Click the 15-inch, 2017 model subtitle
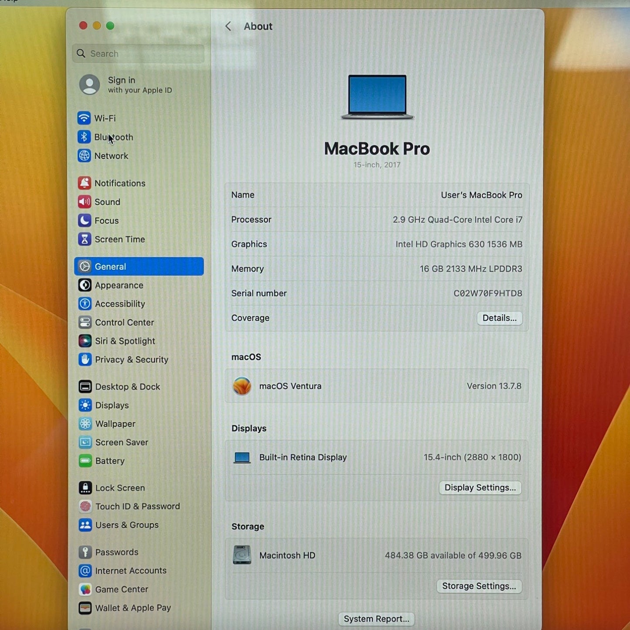This screenshot has width=630, height=630. pyautogui.click(x=377, y=165)
